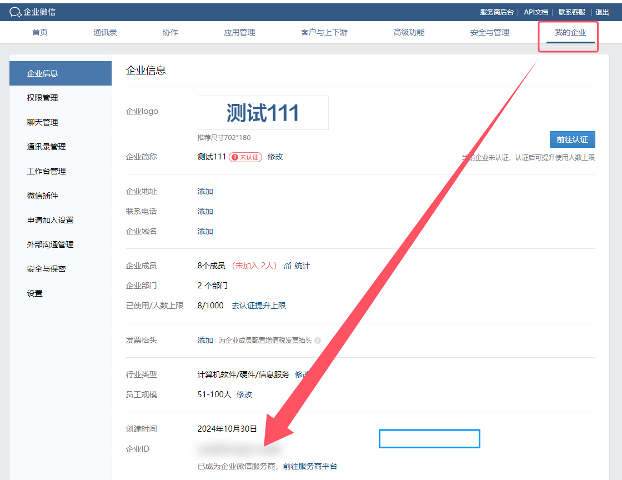The width and height of the screenshot is (622, 480).
Task: Click 添加 for 联系电话
Action: tap(205, 212)
